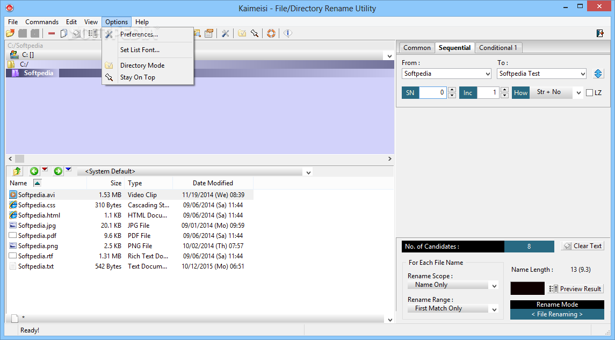Viewport: 615px width, 340px height.
Task: Click the Softpedia.html browser file icon
Action: pos(13,215)
